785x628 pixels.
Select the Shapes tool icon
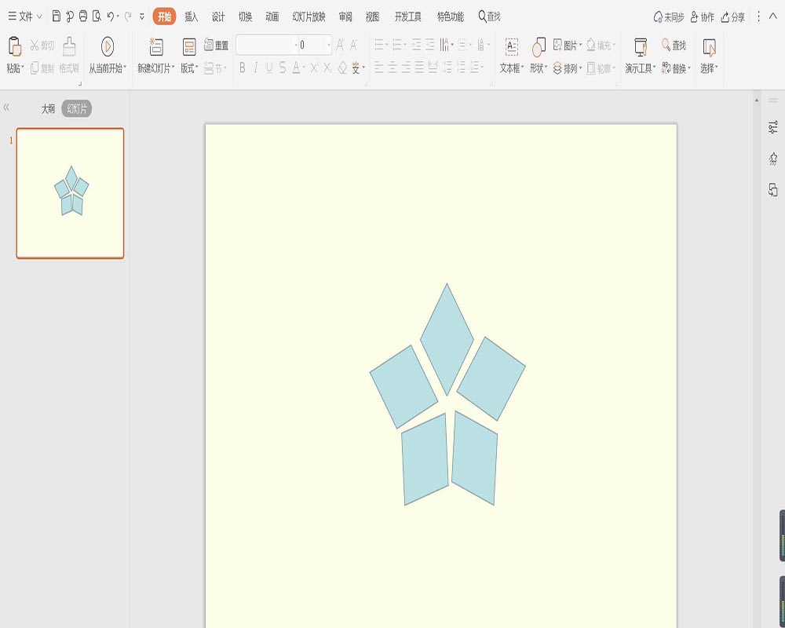tap(539, 47)
